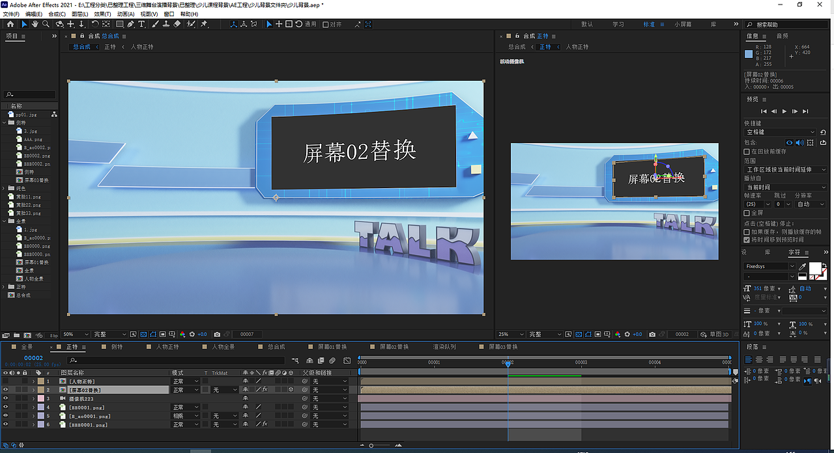
Task: Switch to the 总合成 timeline tab
Action: click(x=276, y=347)
